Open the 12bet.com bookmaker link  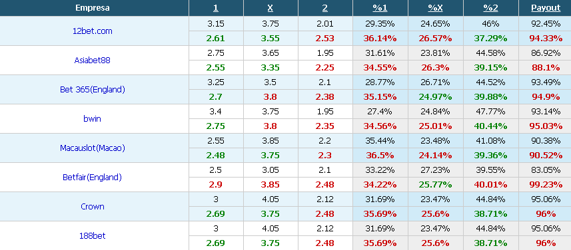[x=93, y=31]
